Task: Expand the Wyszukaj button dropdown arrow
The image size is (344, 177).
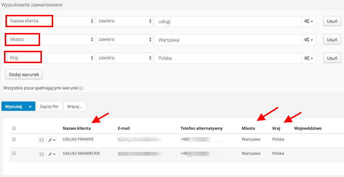Action: [30, 107]
